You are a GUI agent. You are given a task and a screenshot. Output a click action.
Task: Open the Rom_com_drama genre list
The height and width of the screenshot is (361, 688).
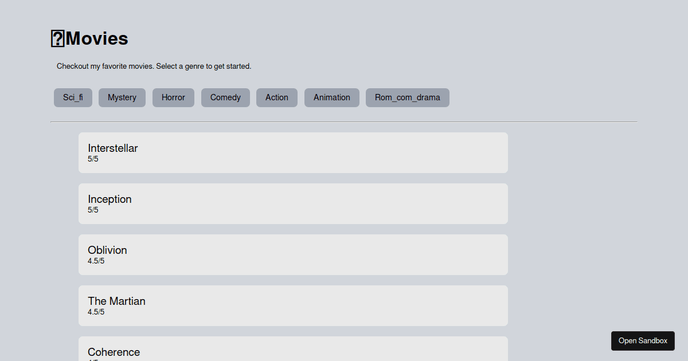408,97
